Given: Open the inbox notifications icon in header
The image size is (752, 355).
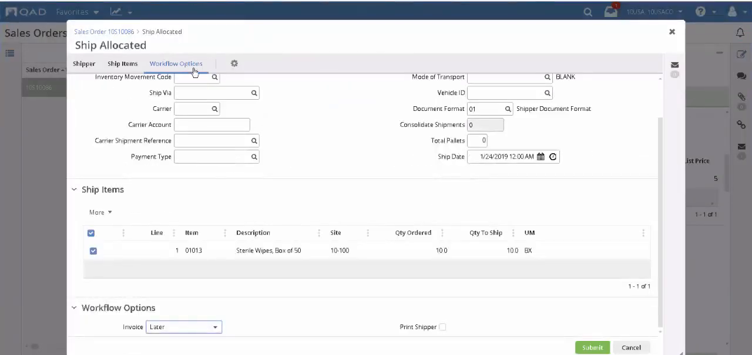Looking at the screenshot, I should tap(611, 12).
